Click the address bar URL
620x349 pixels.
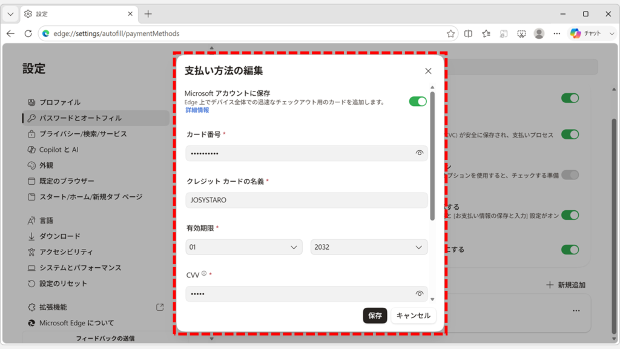(116, 34)
